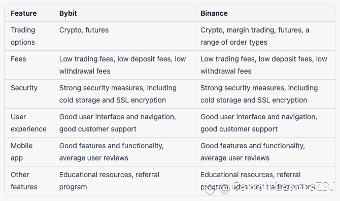Screen dimensions: 340x201
Task: Click Binance's good customer support cell
Action: [x=259, y=123]
